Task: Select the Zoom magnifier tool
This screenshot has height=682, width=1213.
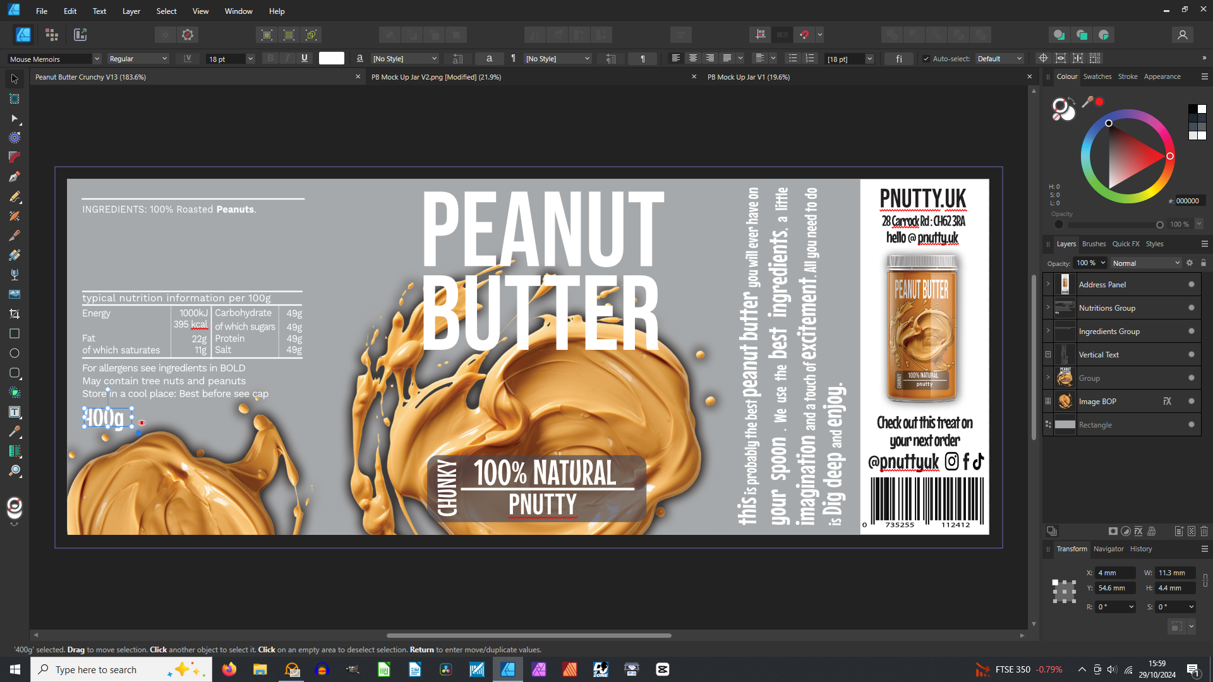Action: click(x=15, y=470)
